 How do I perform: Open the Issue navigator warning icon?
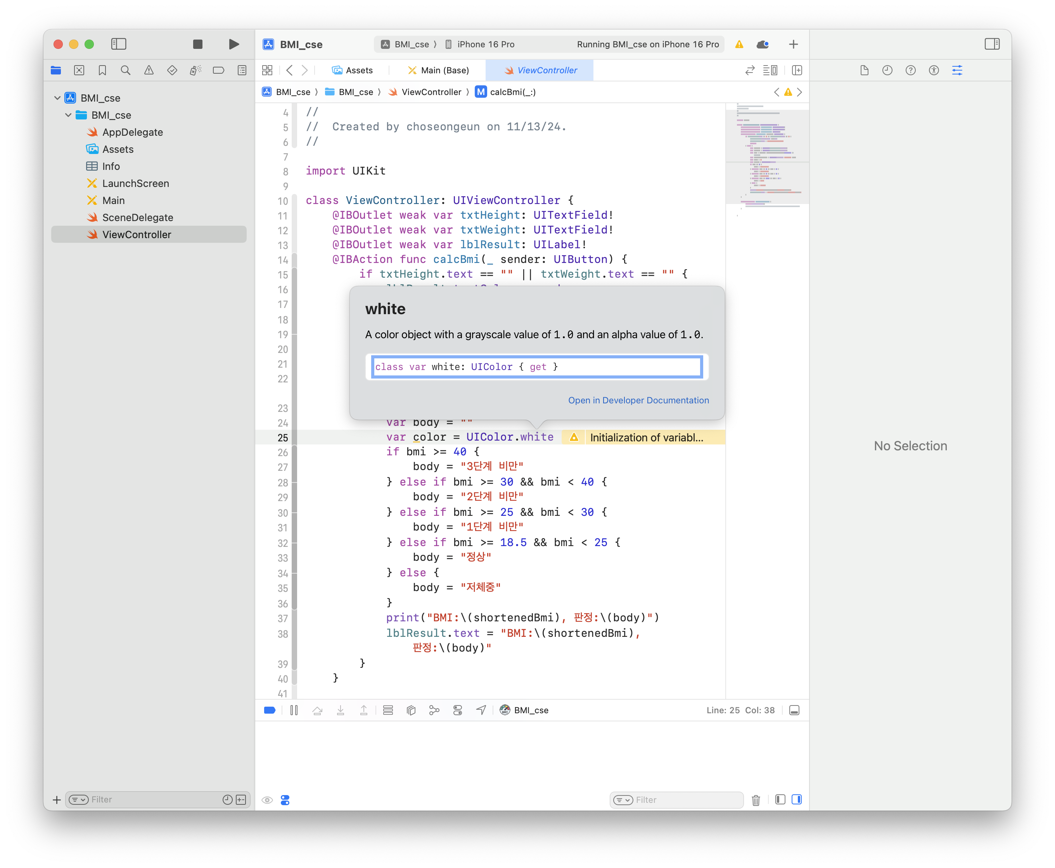(x=149, y=71)
